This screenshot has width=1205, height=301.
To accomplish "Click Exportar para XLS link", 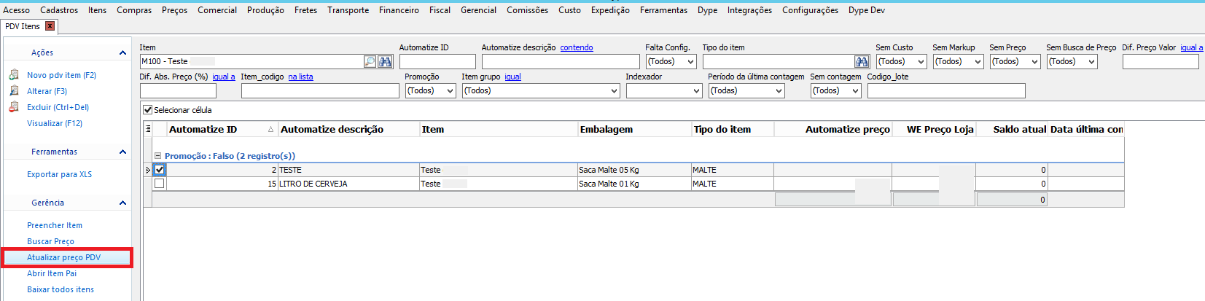I will [x=59, y=174].
